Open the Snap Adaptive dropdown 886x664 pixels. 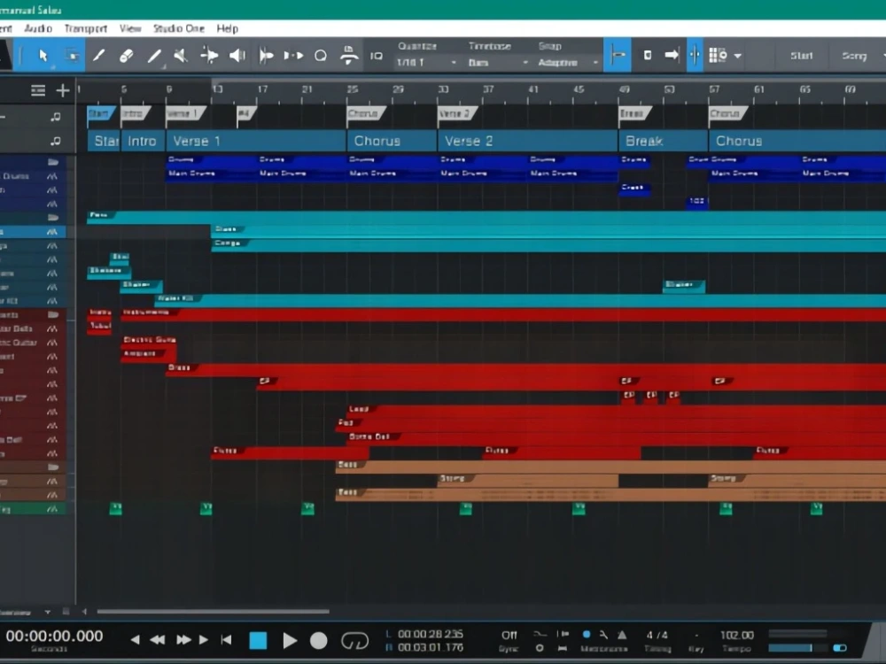(567, 62)
